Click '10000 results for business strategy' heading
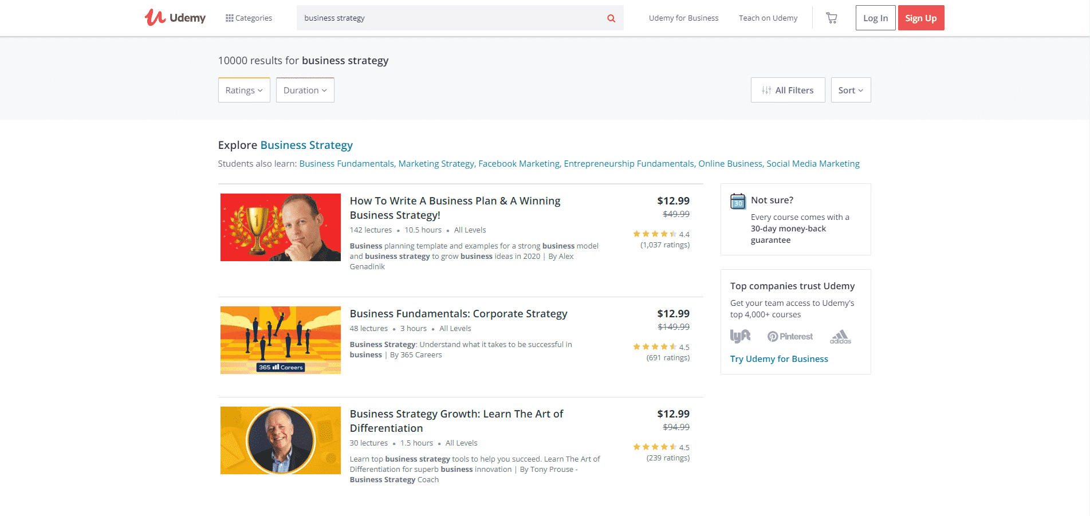The image size is (1090, 516). pyautogui.click(x=304, y=61)
